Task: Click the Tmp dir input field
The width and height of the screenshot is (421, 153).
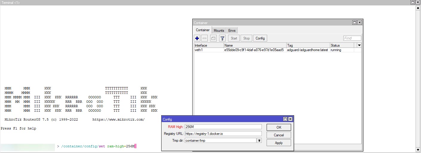Action: [x=220, y=141]
